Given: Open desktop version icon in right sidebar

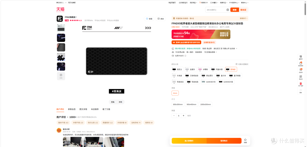Looking at the screenshot, I should [x=301, y=57].
